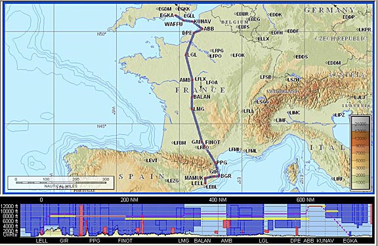Click the KUNAV label in the vertical profile

pos(325,241)
